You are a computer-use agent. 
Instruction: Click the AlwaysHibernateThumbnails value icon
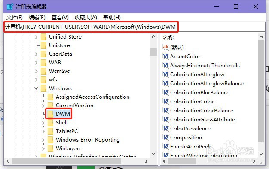pos(166,65)
